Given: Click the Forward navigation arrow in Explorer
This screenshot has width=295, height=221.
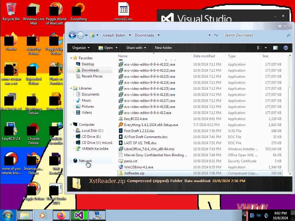Looking at the screenshot, I should [81, 35].
